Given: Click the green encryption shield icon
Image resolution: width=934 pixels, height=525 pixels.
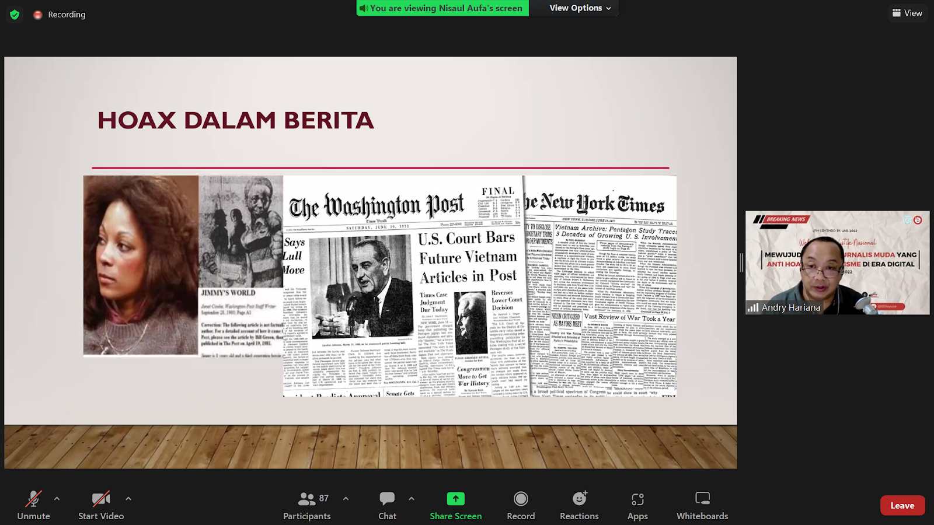Looking at the screenshot, I should click(x=15, y=15).
